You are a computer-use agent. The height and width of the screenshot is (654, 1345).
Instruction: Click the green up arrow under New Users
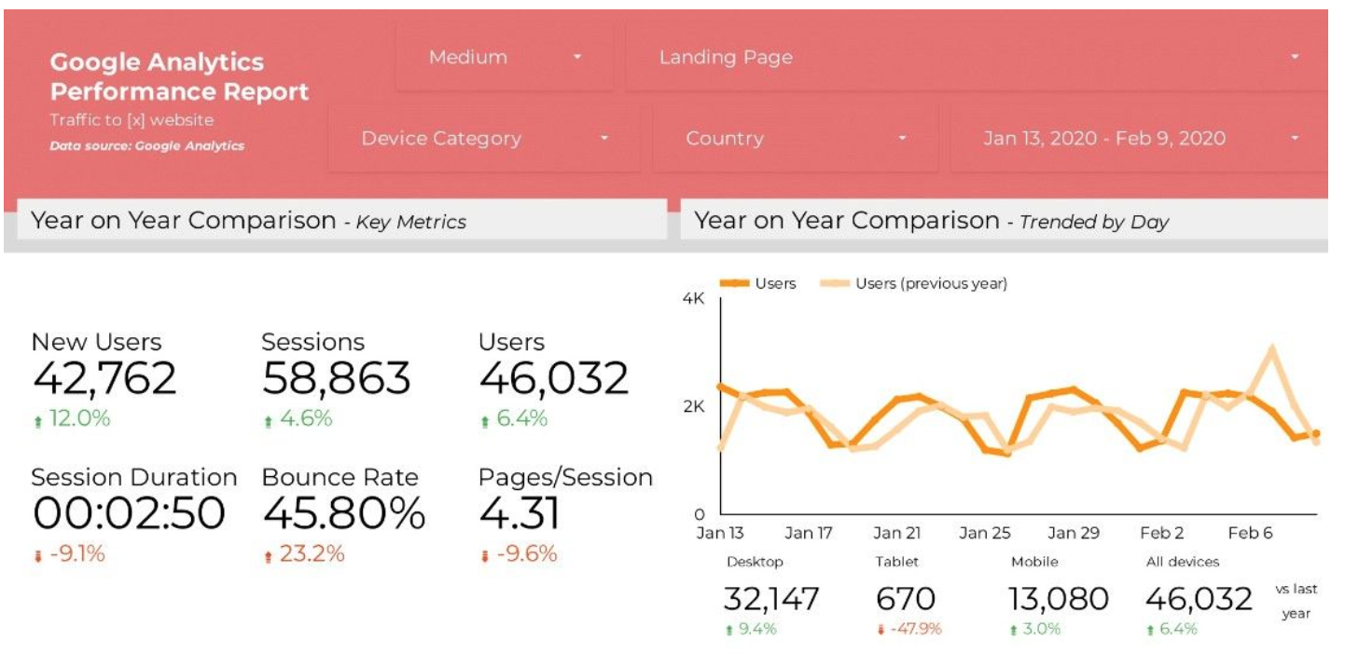[x=38, y=422]
